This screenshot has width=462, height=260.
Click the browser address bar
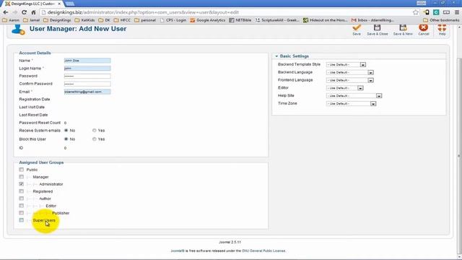tap(227, 12)
